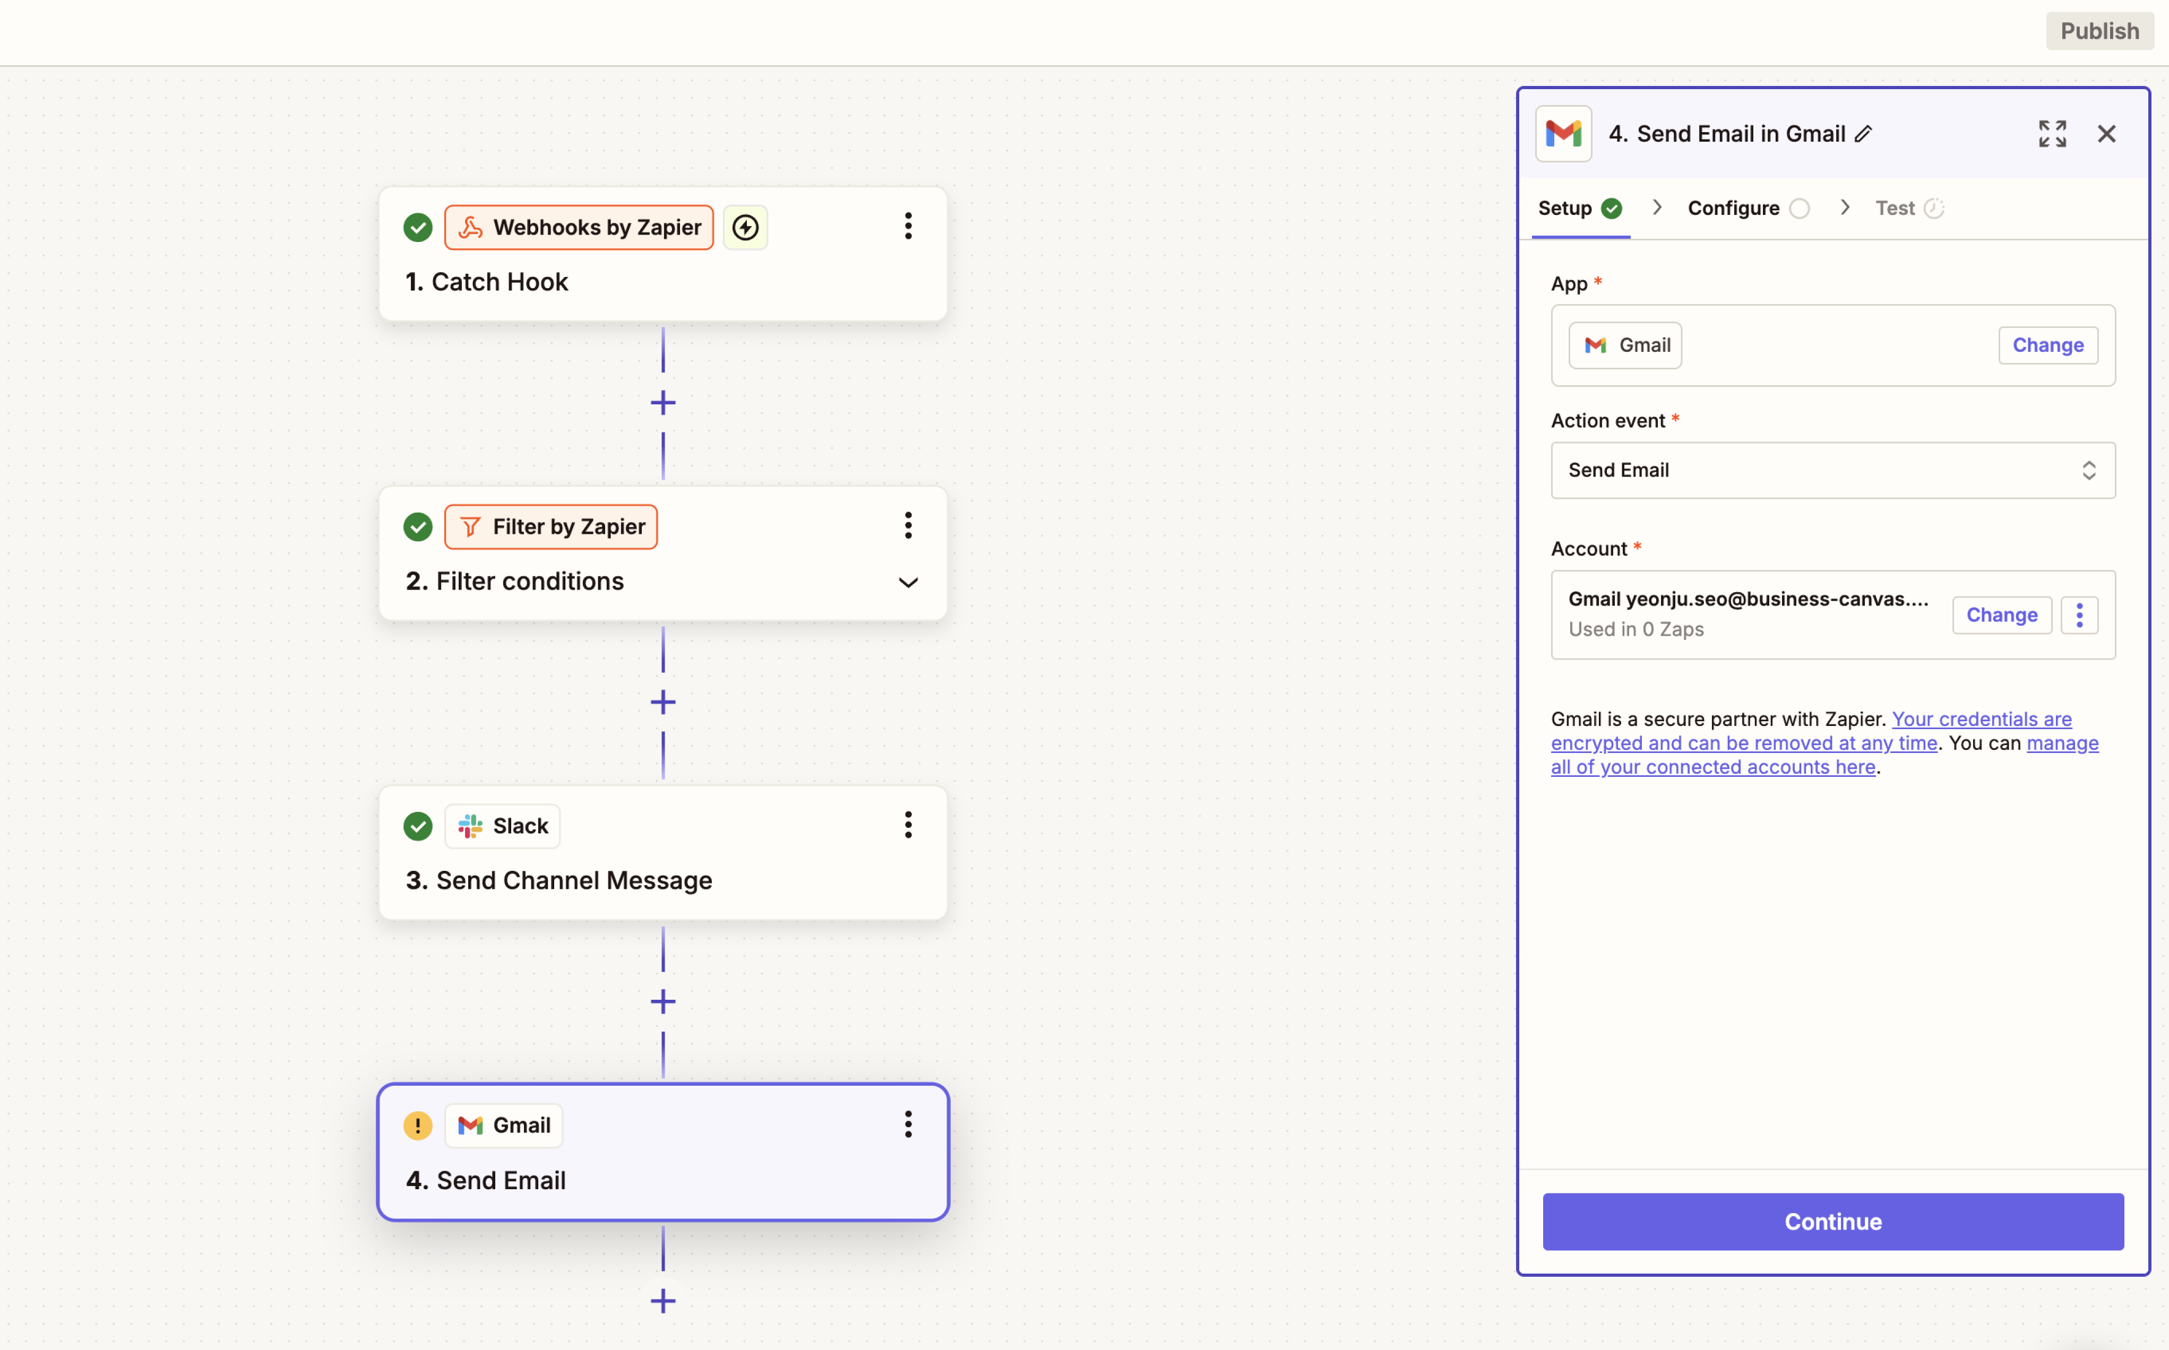Viewport: 2169px width, 1350px height.
Task: Open the three-dot menu on Filter step
Action: tap(907, 525)
